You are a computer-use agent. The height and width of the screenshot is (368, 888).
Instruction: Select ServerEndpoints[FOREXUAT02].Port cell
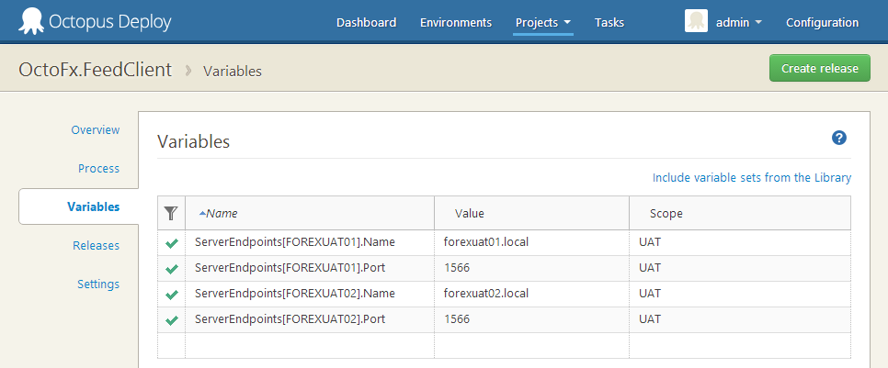(x=310, y=319)
